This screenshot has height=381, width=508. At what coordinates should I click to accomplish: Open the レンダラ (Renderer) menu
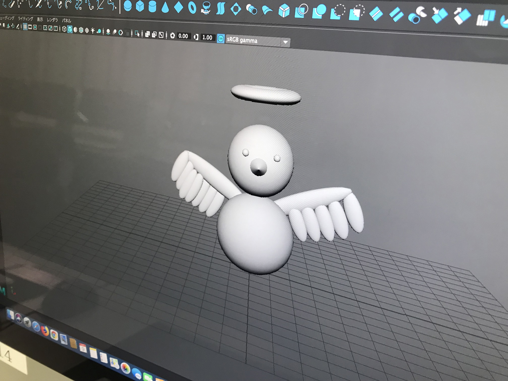(x=52, y=20)
